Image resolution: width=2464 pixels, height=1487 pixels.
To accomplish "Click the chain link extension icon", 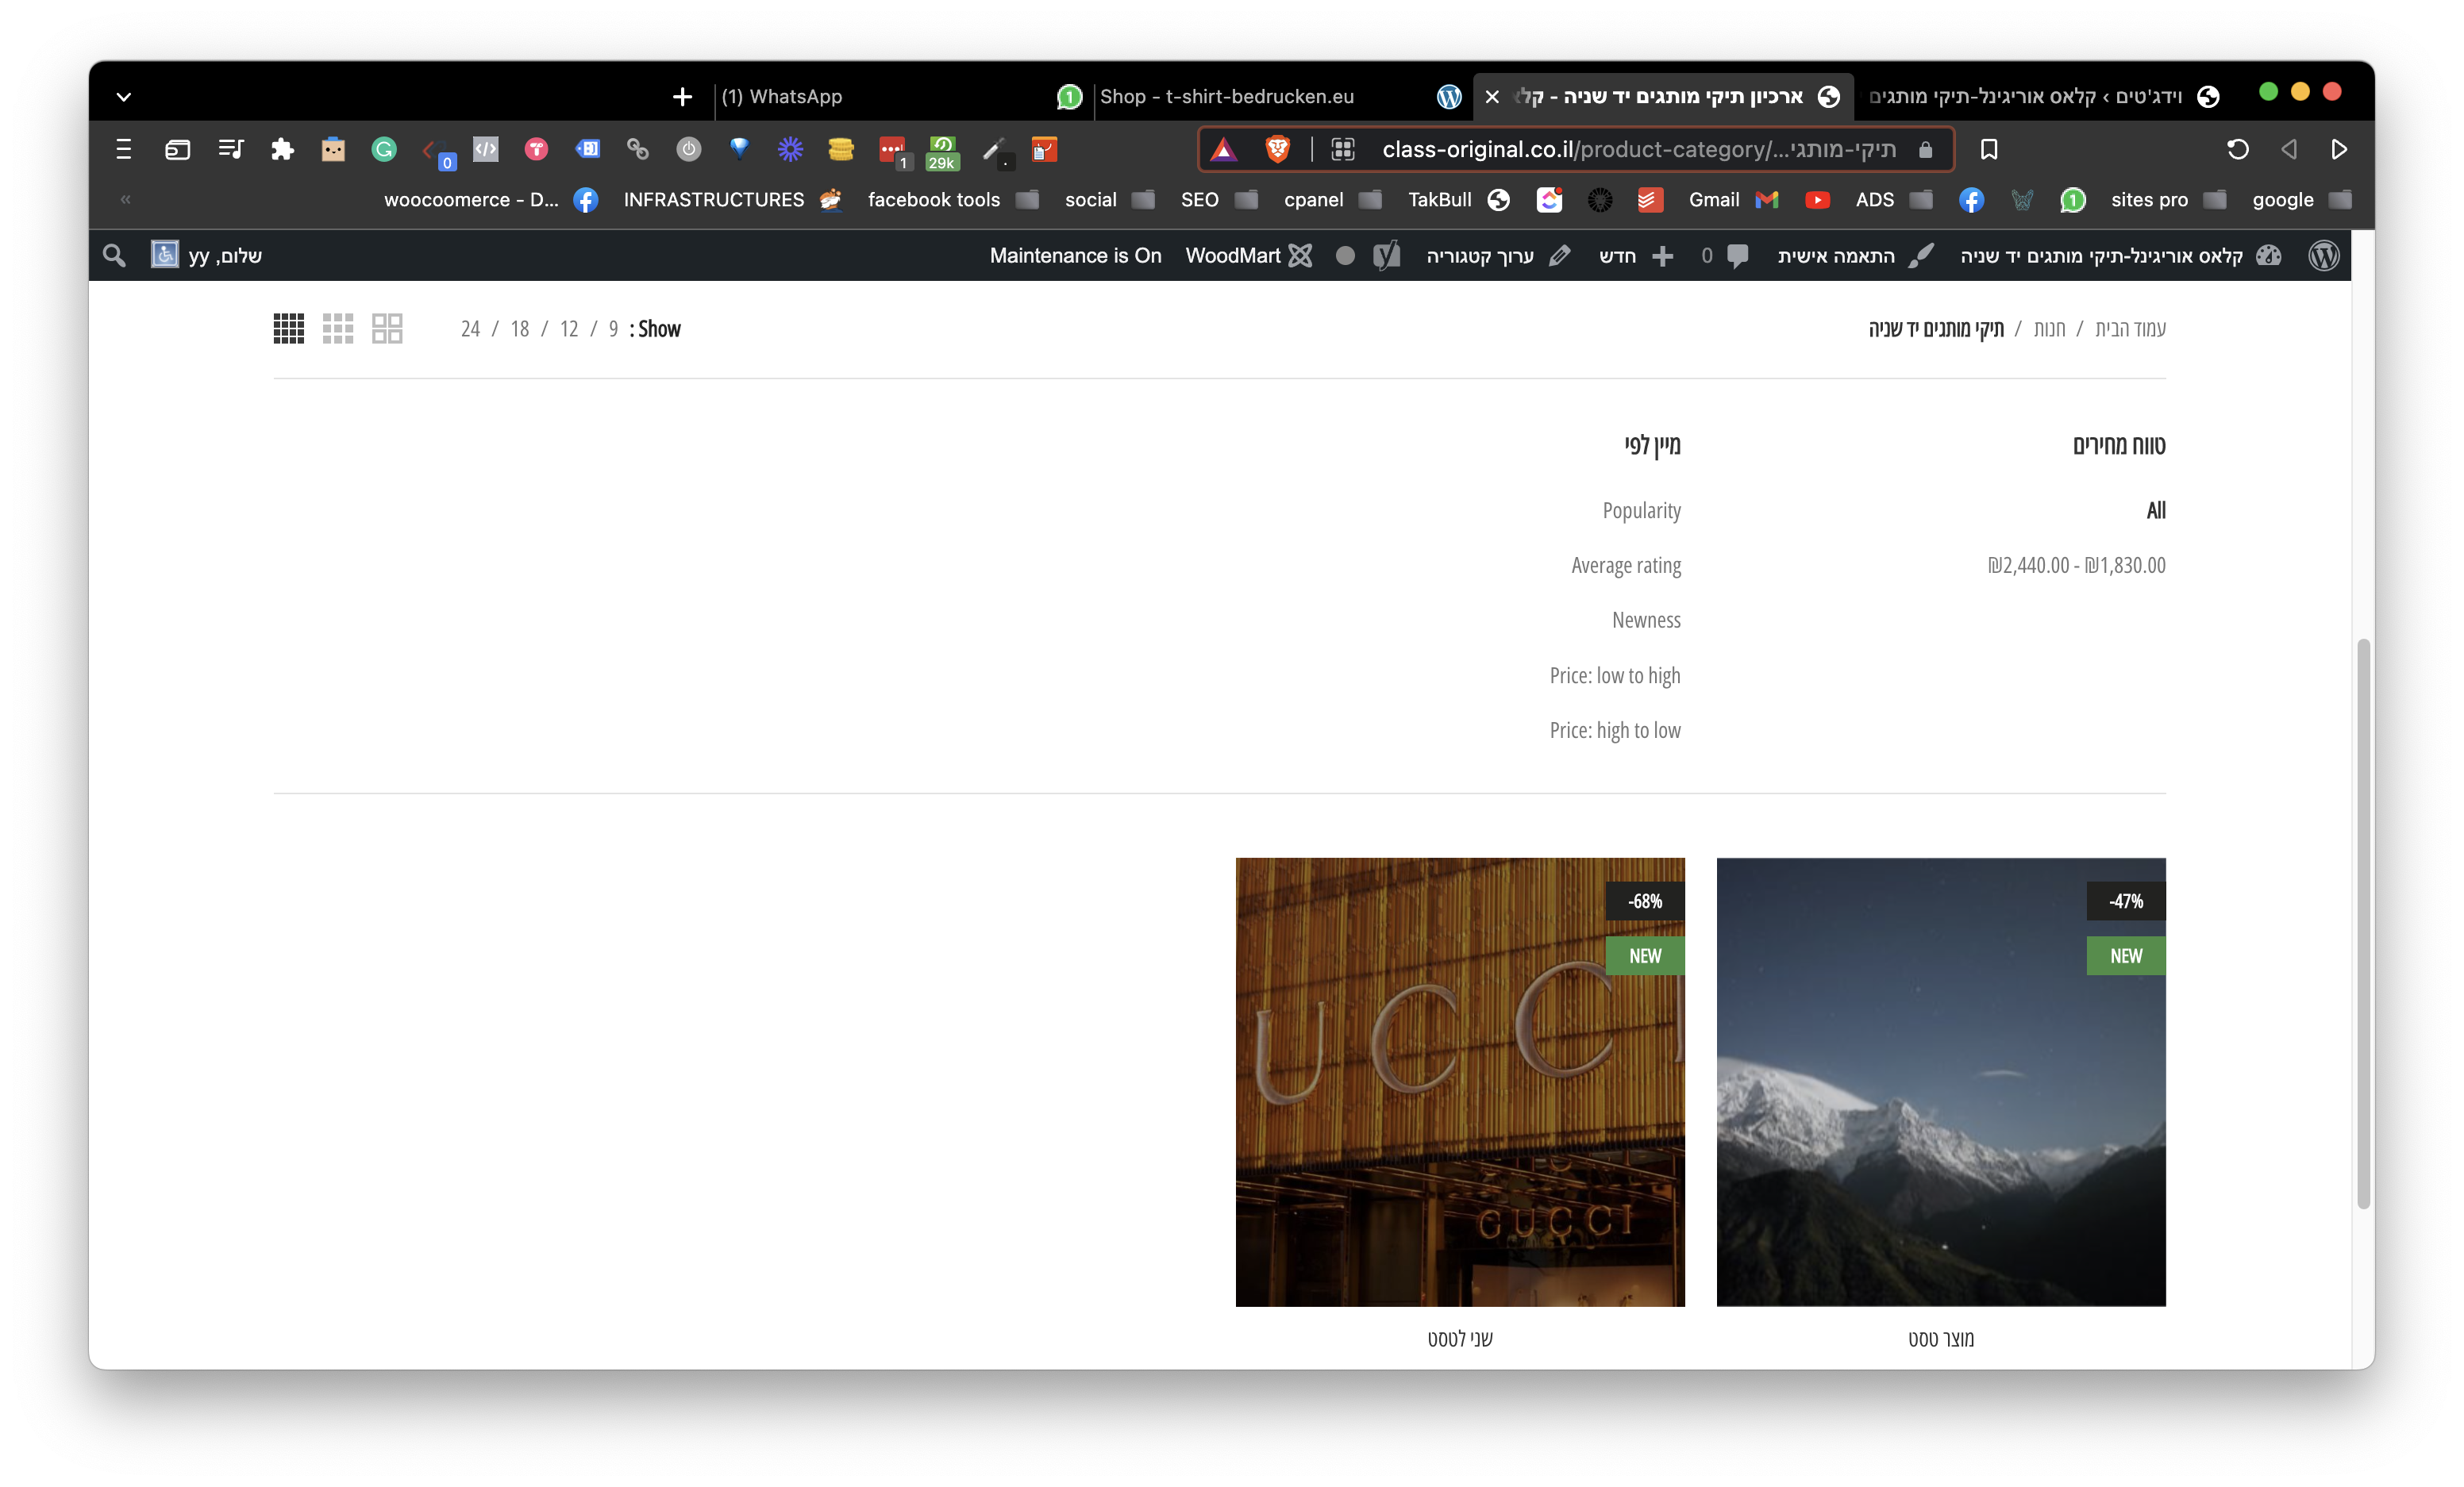I will point(638,150).
